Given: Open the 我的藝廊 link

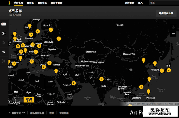Looking at the screenshot, I should [x=129, y=3].
